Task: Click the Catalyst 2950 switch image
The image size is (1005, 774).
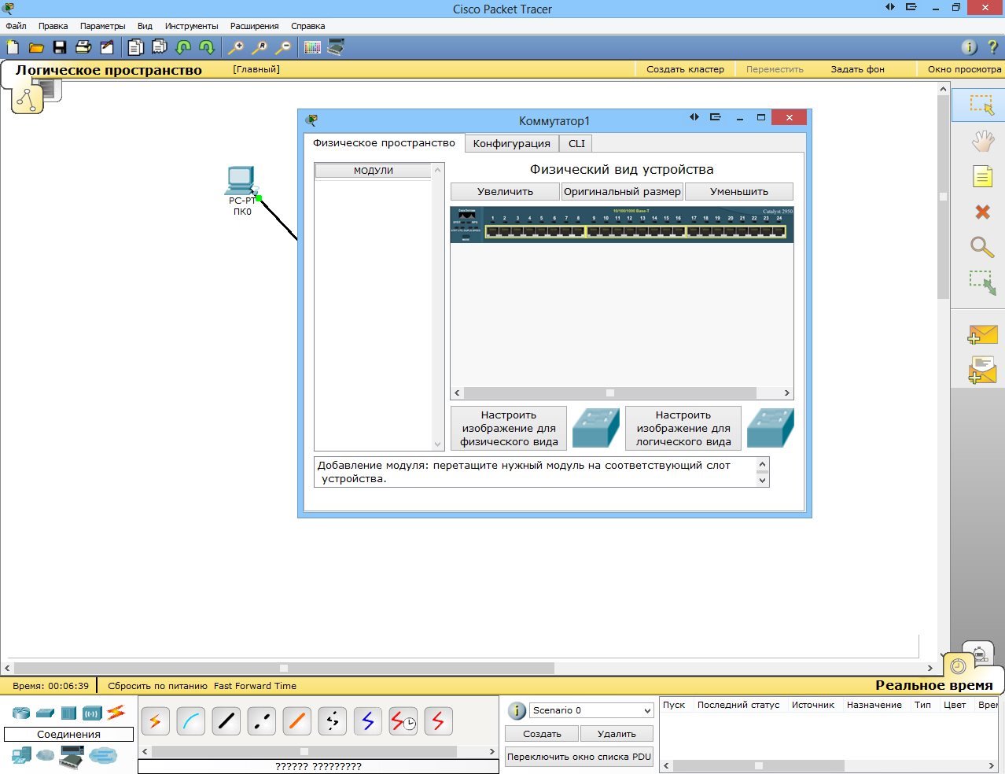Action: 622,224
